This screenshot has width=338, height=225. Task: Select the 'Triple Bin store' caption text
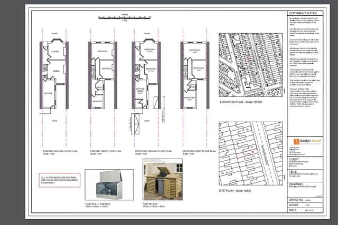coord(150,204)
